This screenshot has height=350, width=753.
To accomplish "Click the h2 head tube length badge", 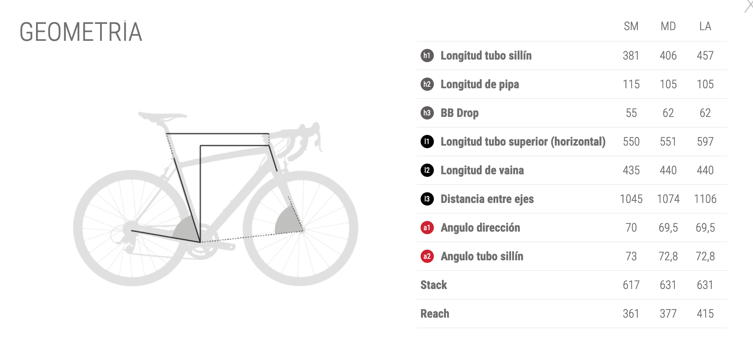I will coord(427,84).
